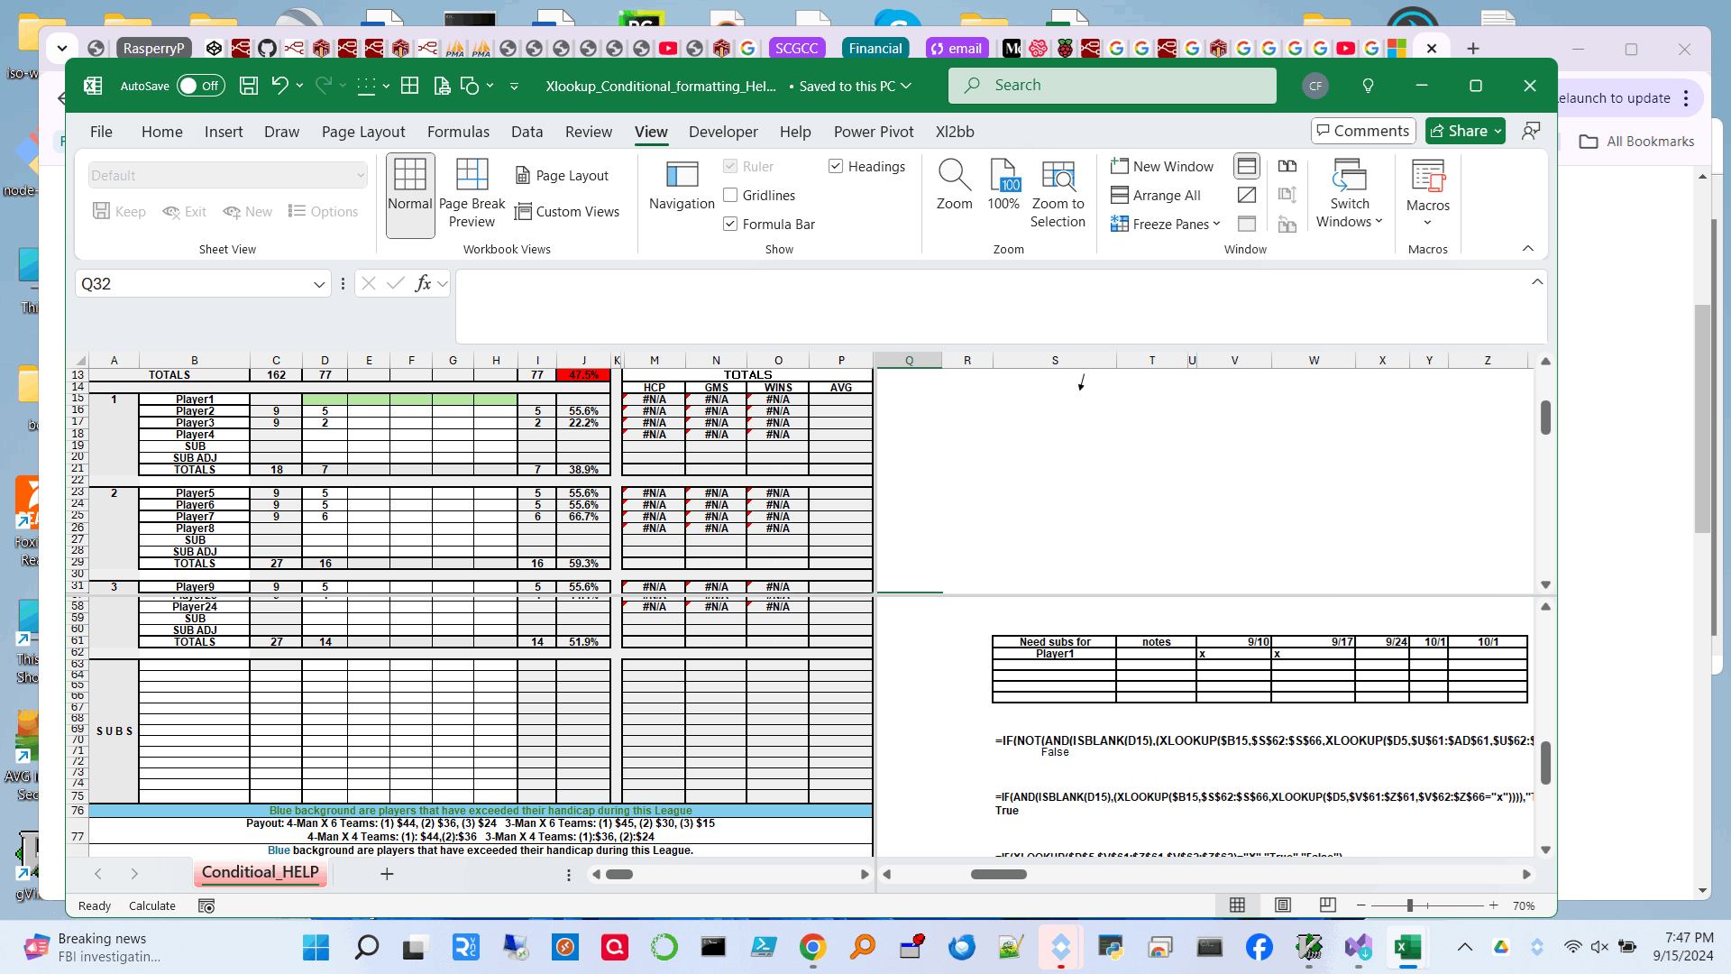This screenshot has width=1731, height=974.
Task: Click Page Layout view icon in status bar
Action: [1283, 905]
